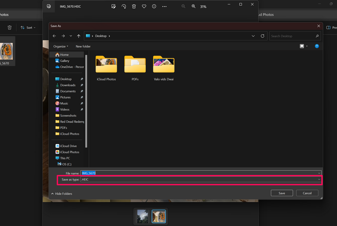This screenshot has width=337, height=226.
Task: Click the edit image icon in Photos toolbar
Action: coord(114,6)
